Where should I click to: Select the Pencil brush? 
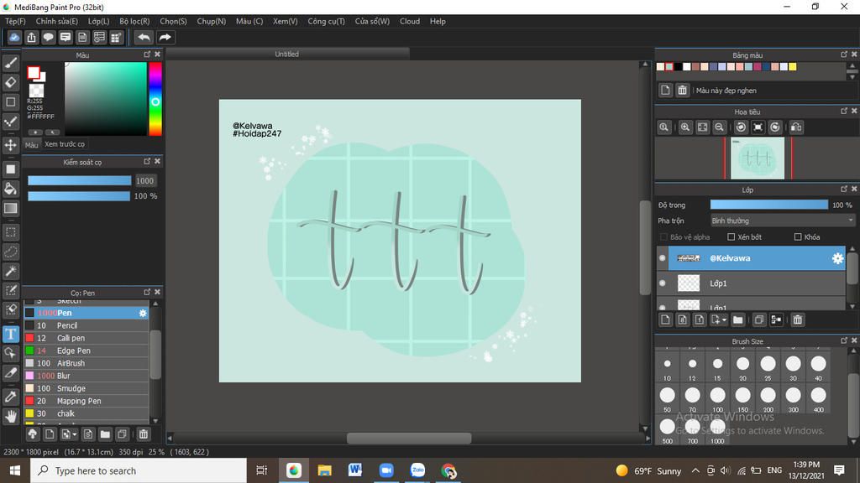pyautogui.click(x=87, y=325)
